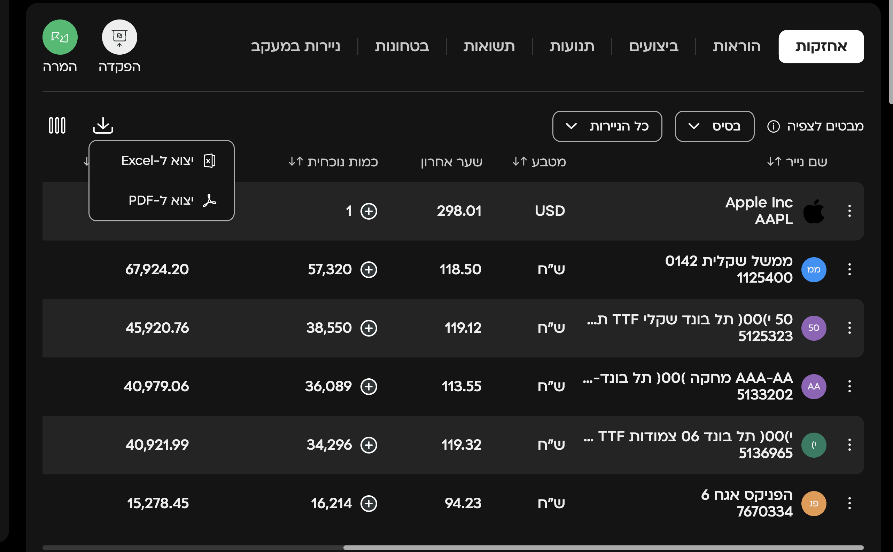Switch to the ניירות במעקב tab

click(x=295, y=46)
